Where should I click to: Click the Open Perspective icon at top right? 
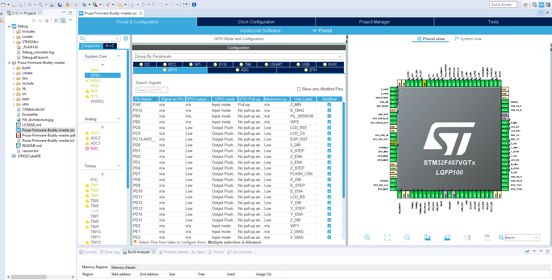coord(526,5)
